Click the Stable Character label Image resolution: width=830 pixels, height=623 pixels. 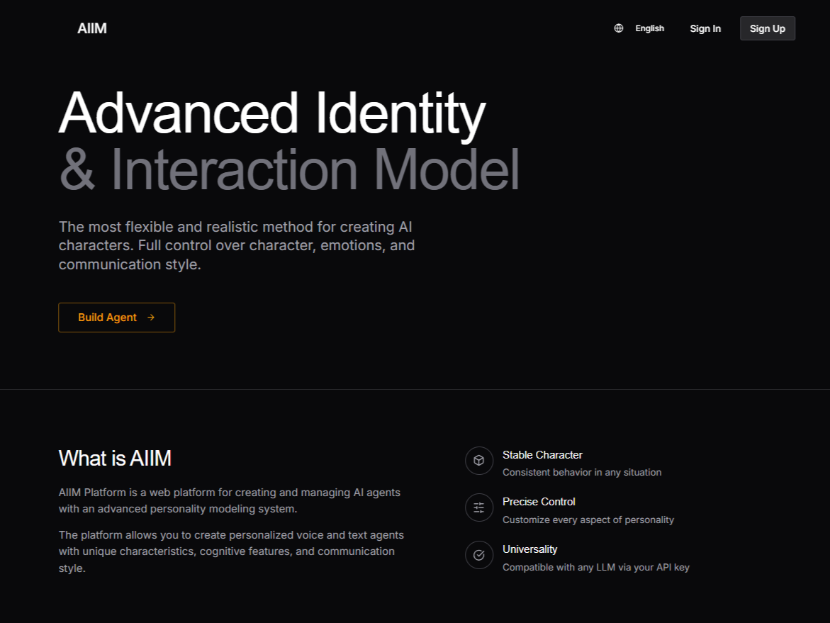point(542,454)
